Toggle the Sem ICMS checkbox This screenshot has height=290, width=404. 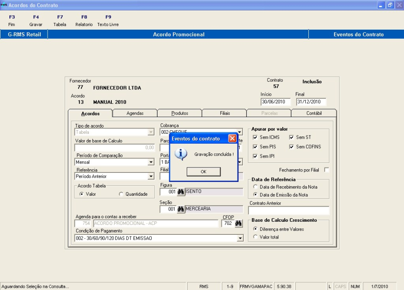(255, 137)
